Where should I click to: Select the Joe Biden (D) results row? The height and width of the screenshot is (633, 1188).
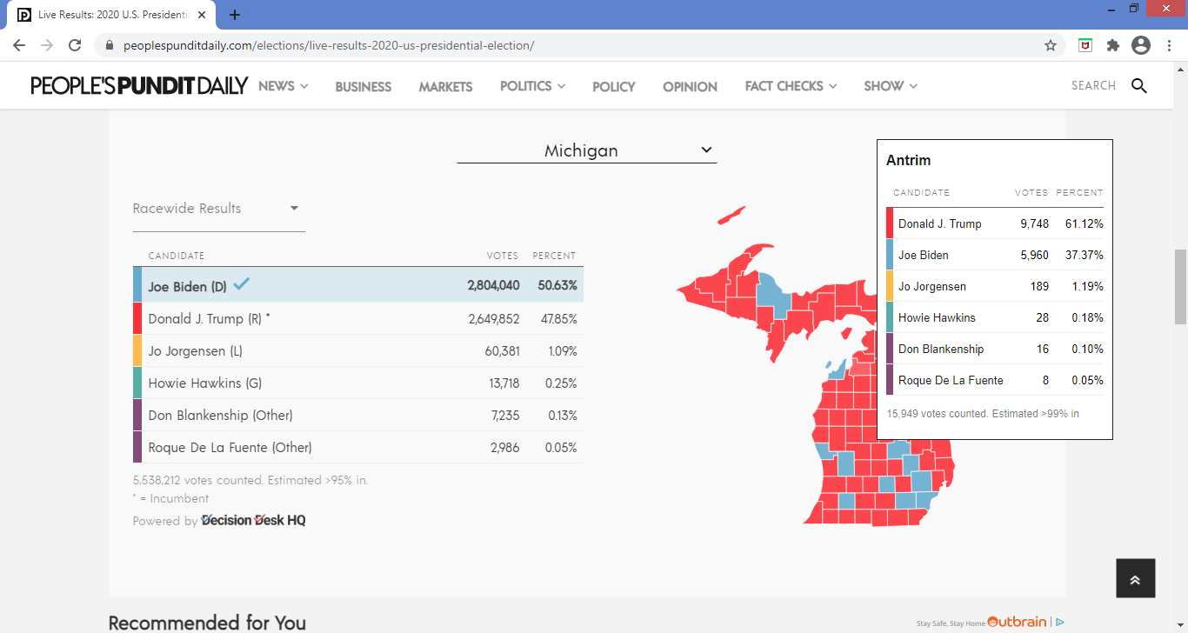358,285
